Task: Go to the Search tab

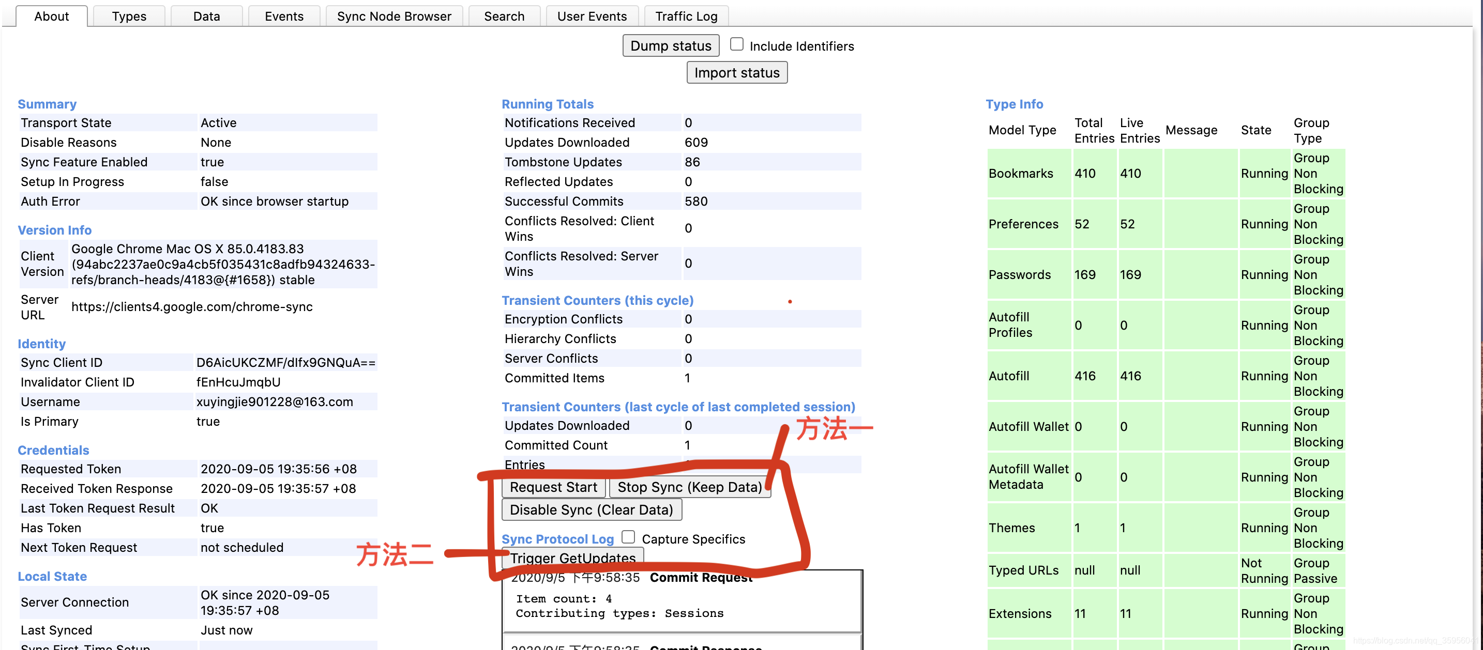Action: point(504,16)
